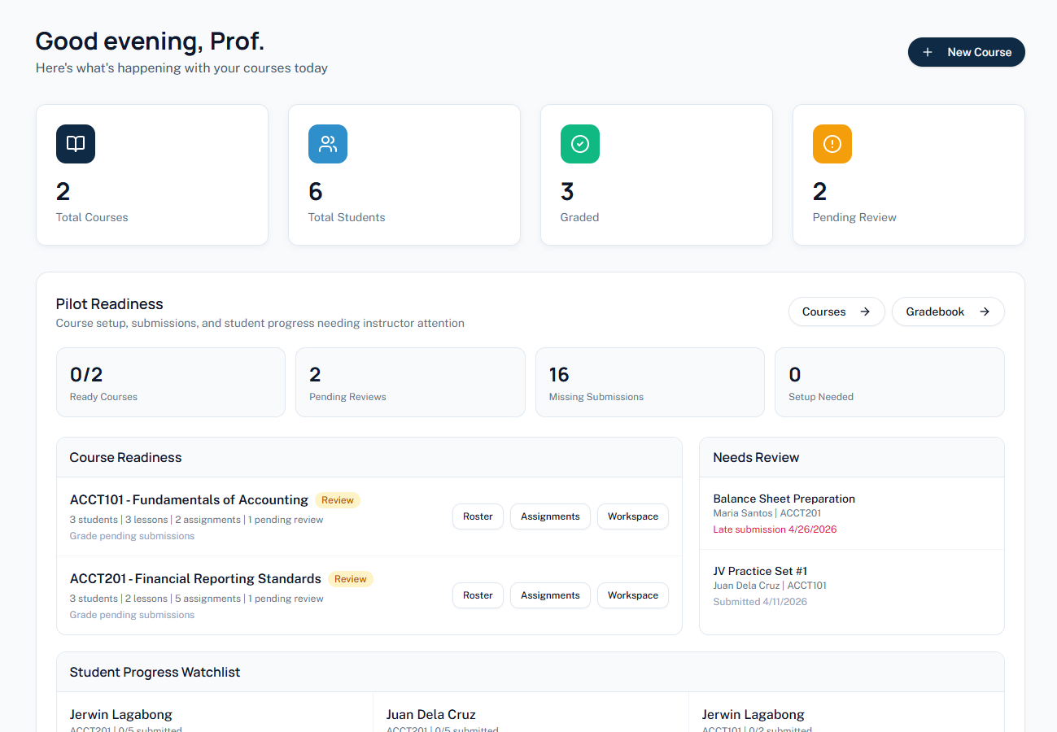Image resolution: width=1057 pixels, height=732 pixels.
Task: Click the Course Readiness heading
Action: (125, 457)
